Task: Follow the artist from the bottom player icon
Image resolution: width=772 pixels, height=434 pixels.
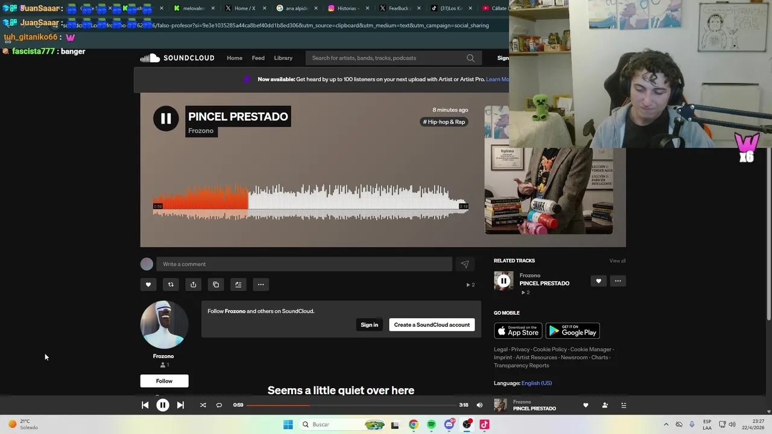Action: pyautogui.click(x=605, y=405)
